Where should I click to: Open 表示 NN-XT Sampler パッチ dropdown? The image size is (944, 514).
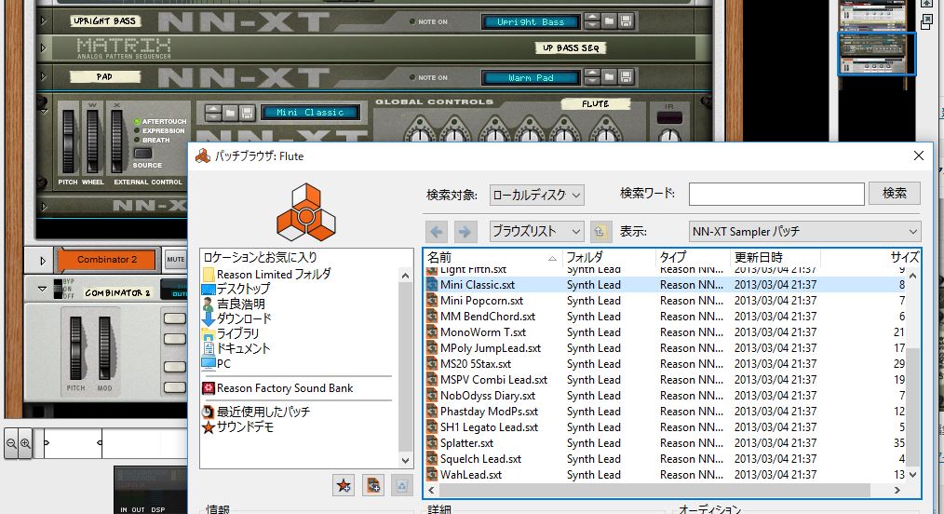pos(805,231)
